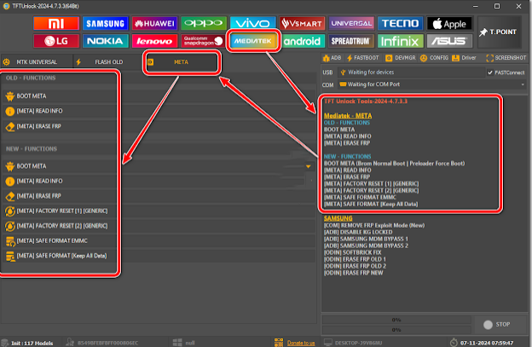
Task: Click the USB waiting for devices field
Action: 412,72
